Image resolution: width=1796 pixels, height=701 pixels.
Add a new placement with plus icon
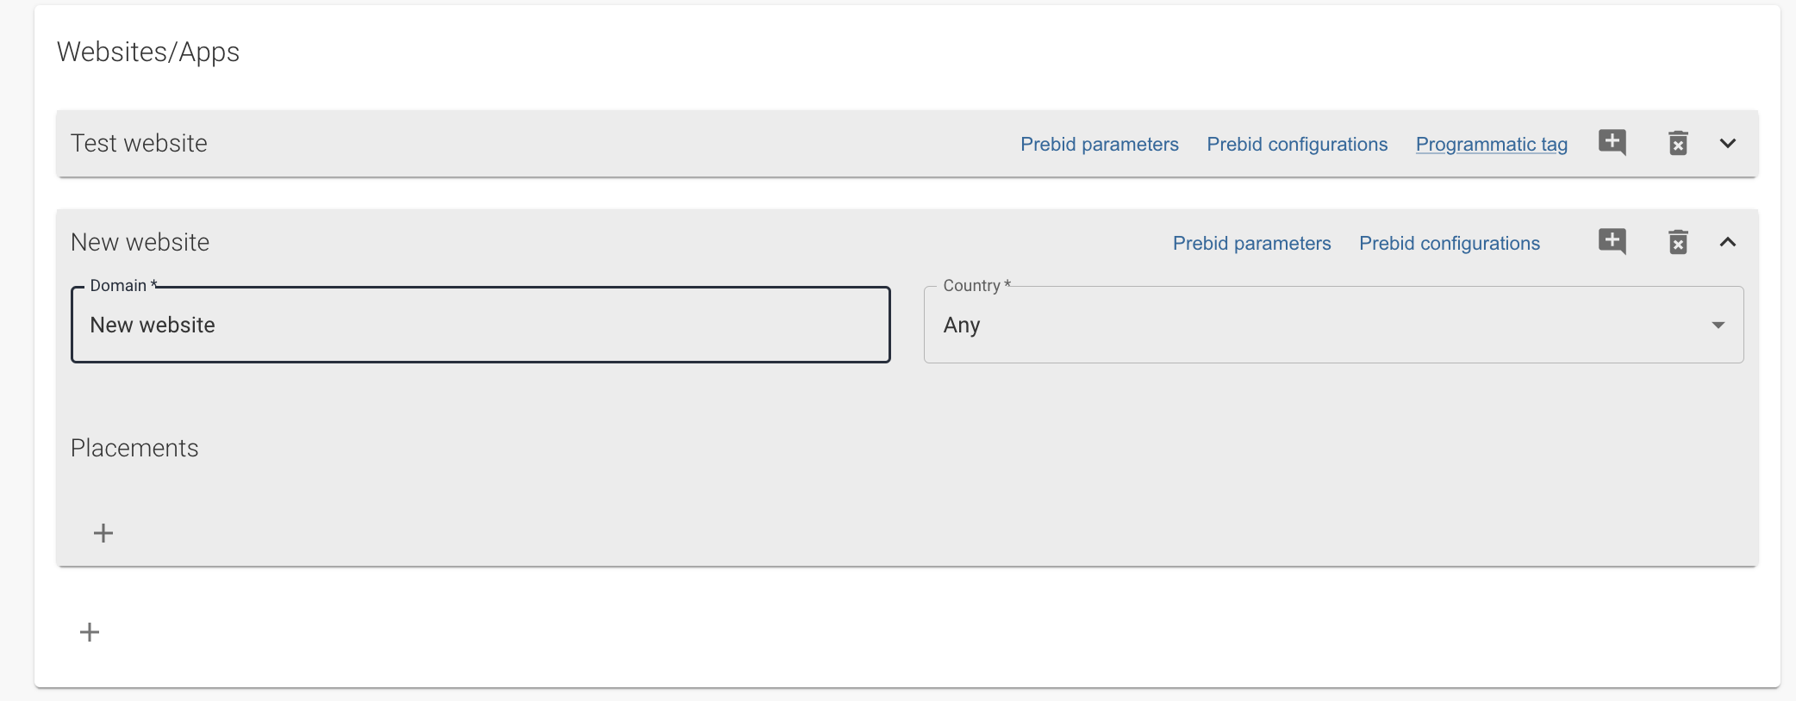(103, 533)
